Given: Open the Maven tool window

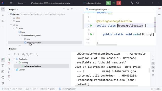Looking at the screenshot, I should tap(159, 15).
